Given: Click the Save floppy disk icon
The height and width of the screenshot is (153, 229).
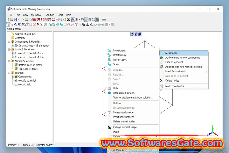Looking at the screenshot, I should pos(15,20).
